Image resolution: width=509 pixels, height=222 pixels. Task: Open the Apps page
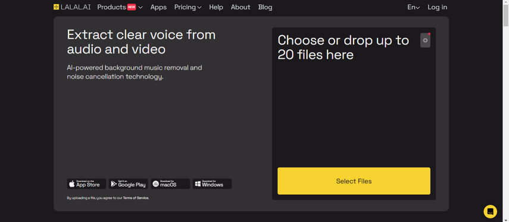click(x=158, y=7)
